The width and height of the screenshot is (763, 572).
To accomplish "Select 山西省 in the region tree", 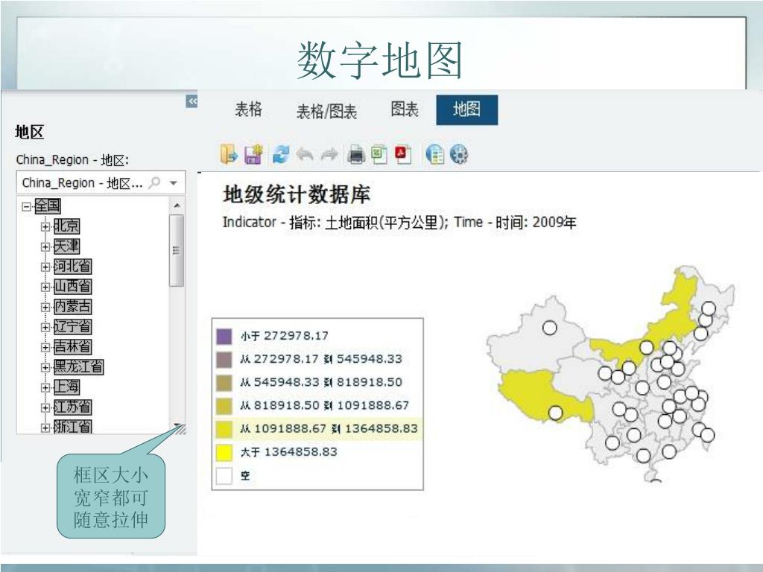I will click(x=72, y=287).
